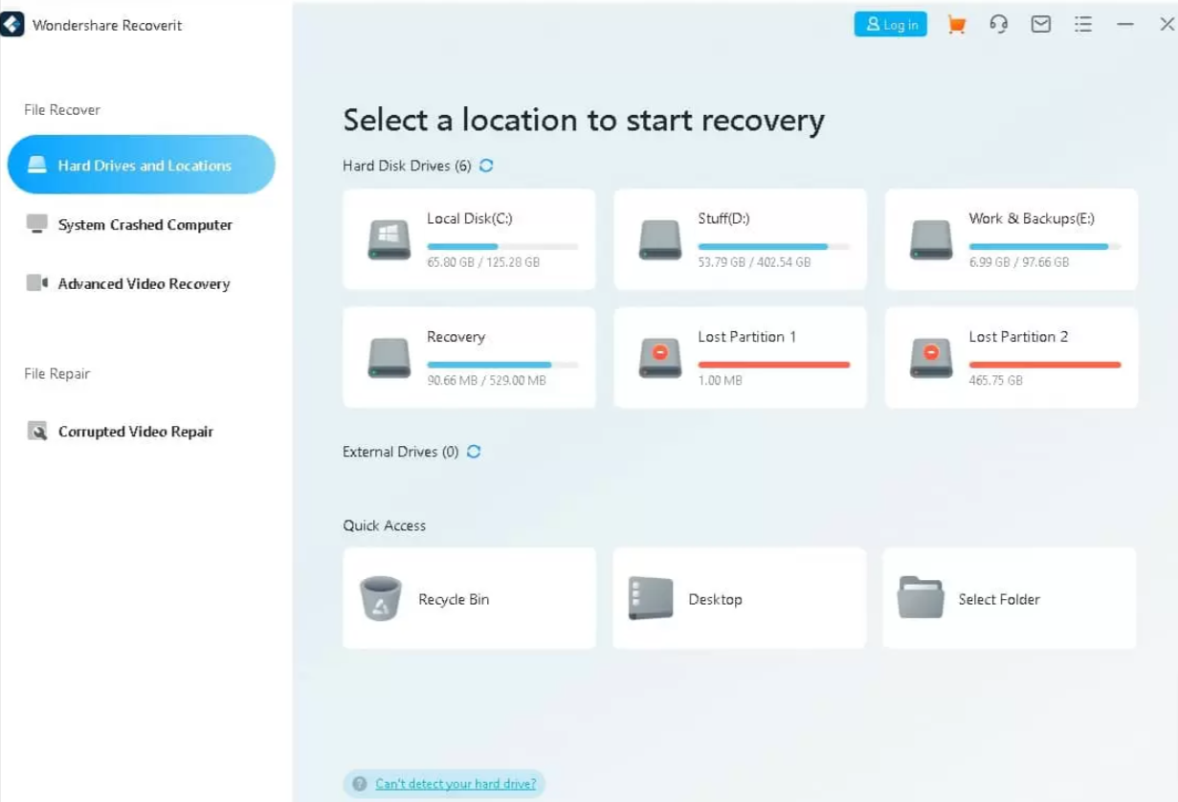
Task: Refresh the External Drives list
Action: coord(474,452)
